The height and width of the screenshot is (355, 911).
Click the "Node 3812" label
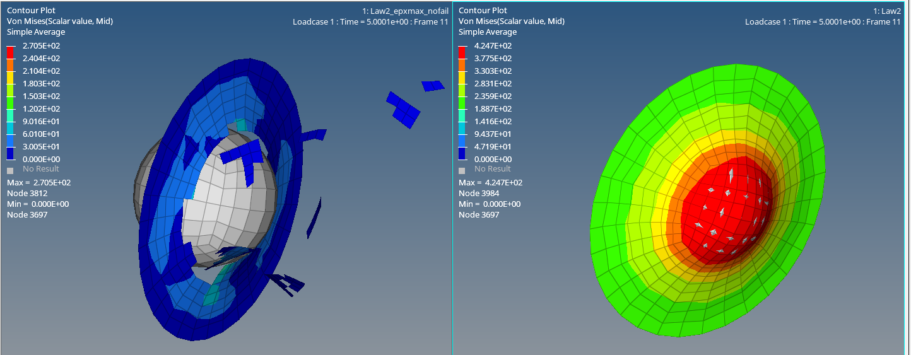(x=27, y=193)
